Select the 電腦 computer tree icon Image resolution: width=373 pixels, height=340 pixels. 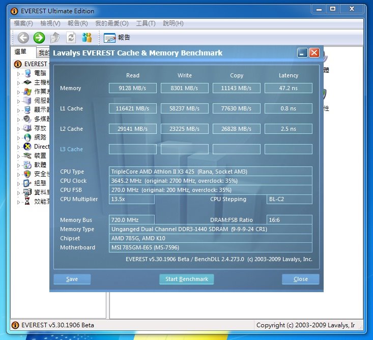click(27, 73)
